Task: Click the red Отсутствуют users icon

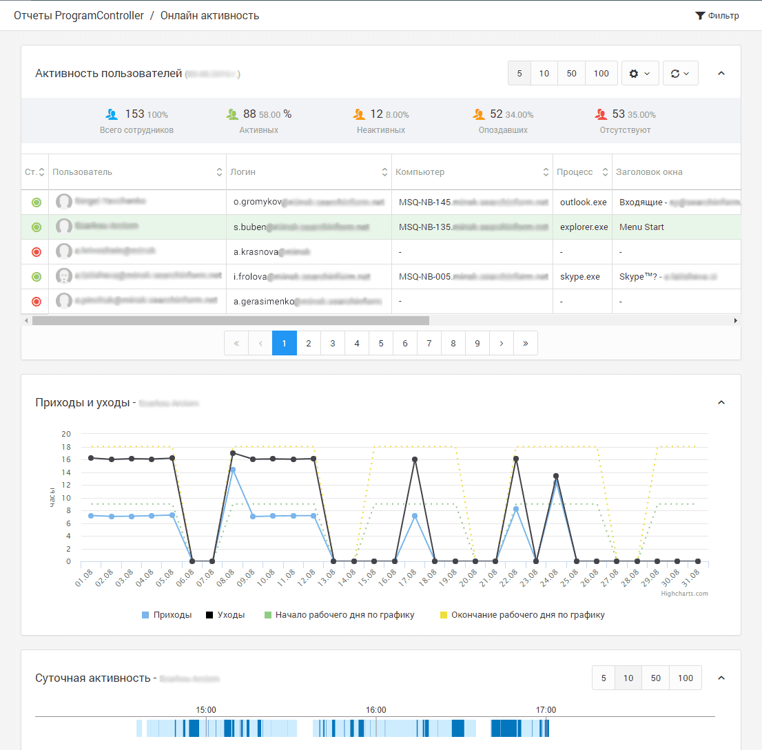Action: (x=601, y=114)
